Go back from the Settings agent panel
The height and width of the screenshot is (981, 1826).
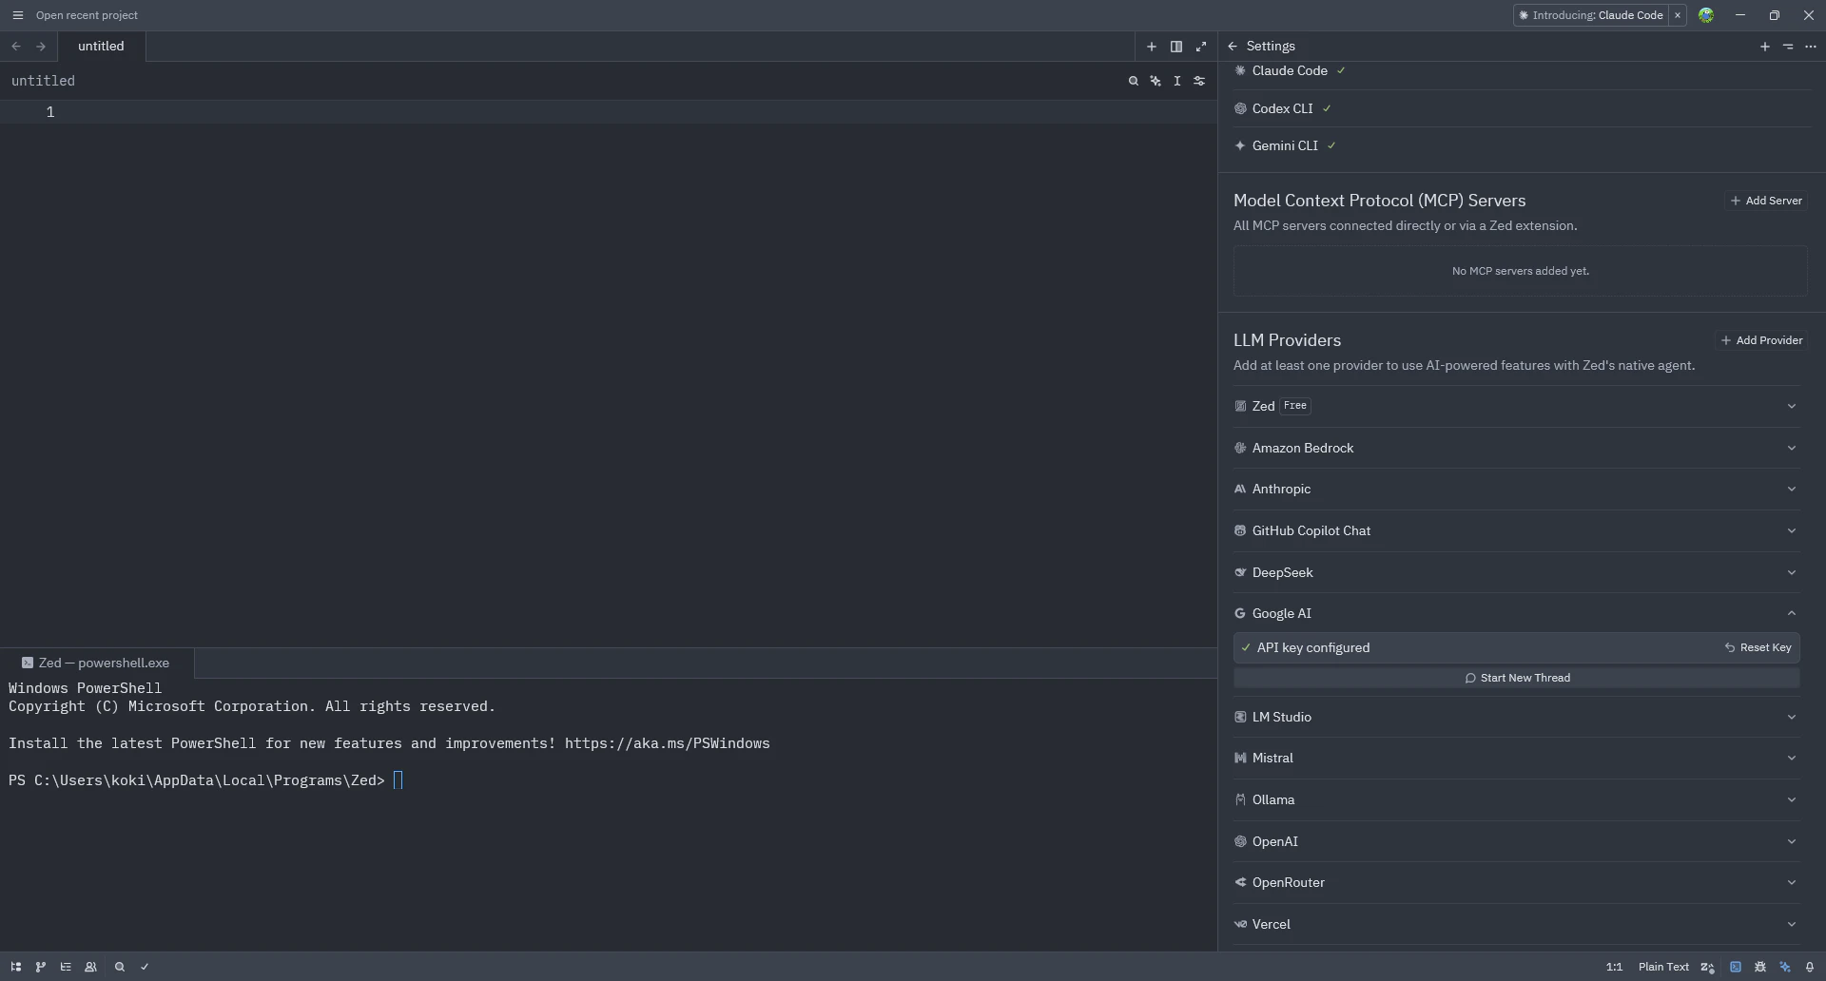[x=1233, y=46]
